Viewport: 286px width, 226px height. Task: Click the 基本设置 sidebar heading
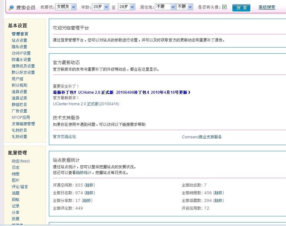[17, 26]
